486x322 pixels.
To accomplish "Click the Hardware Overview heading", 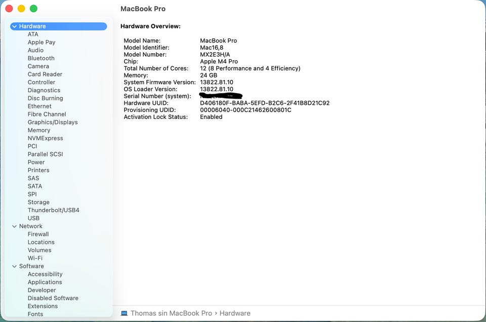I will tap(150, 26).
